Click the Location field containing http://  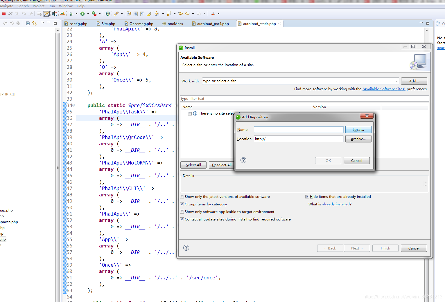coord(299,139)
